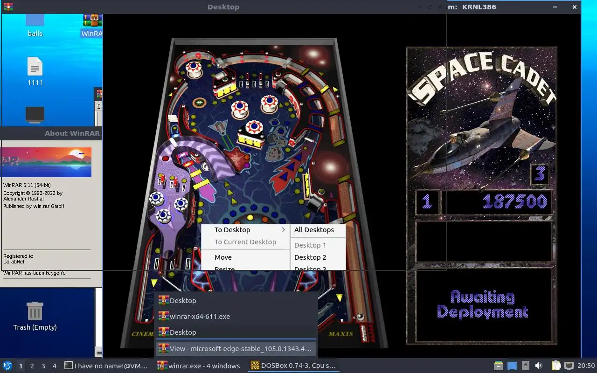Click the WinRAR sunset banner image
The height and width of the screenshot is (373, 597).
(x=46, y=162)
